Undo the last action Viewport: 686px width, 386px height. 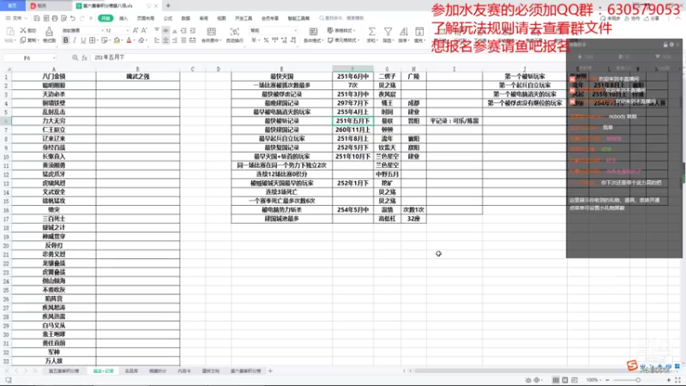(73, 18)
